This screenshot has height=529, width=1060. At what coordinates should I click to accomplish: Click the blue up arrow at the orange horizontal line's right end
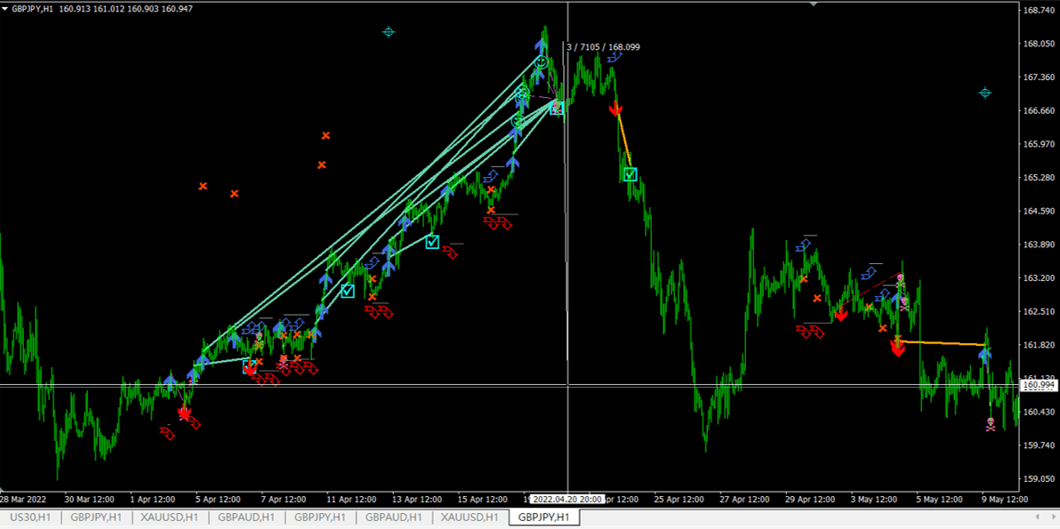[x=984, y=355]
